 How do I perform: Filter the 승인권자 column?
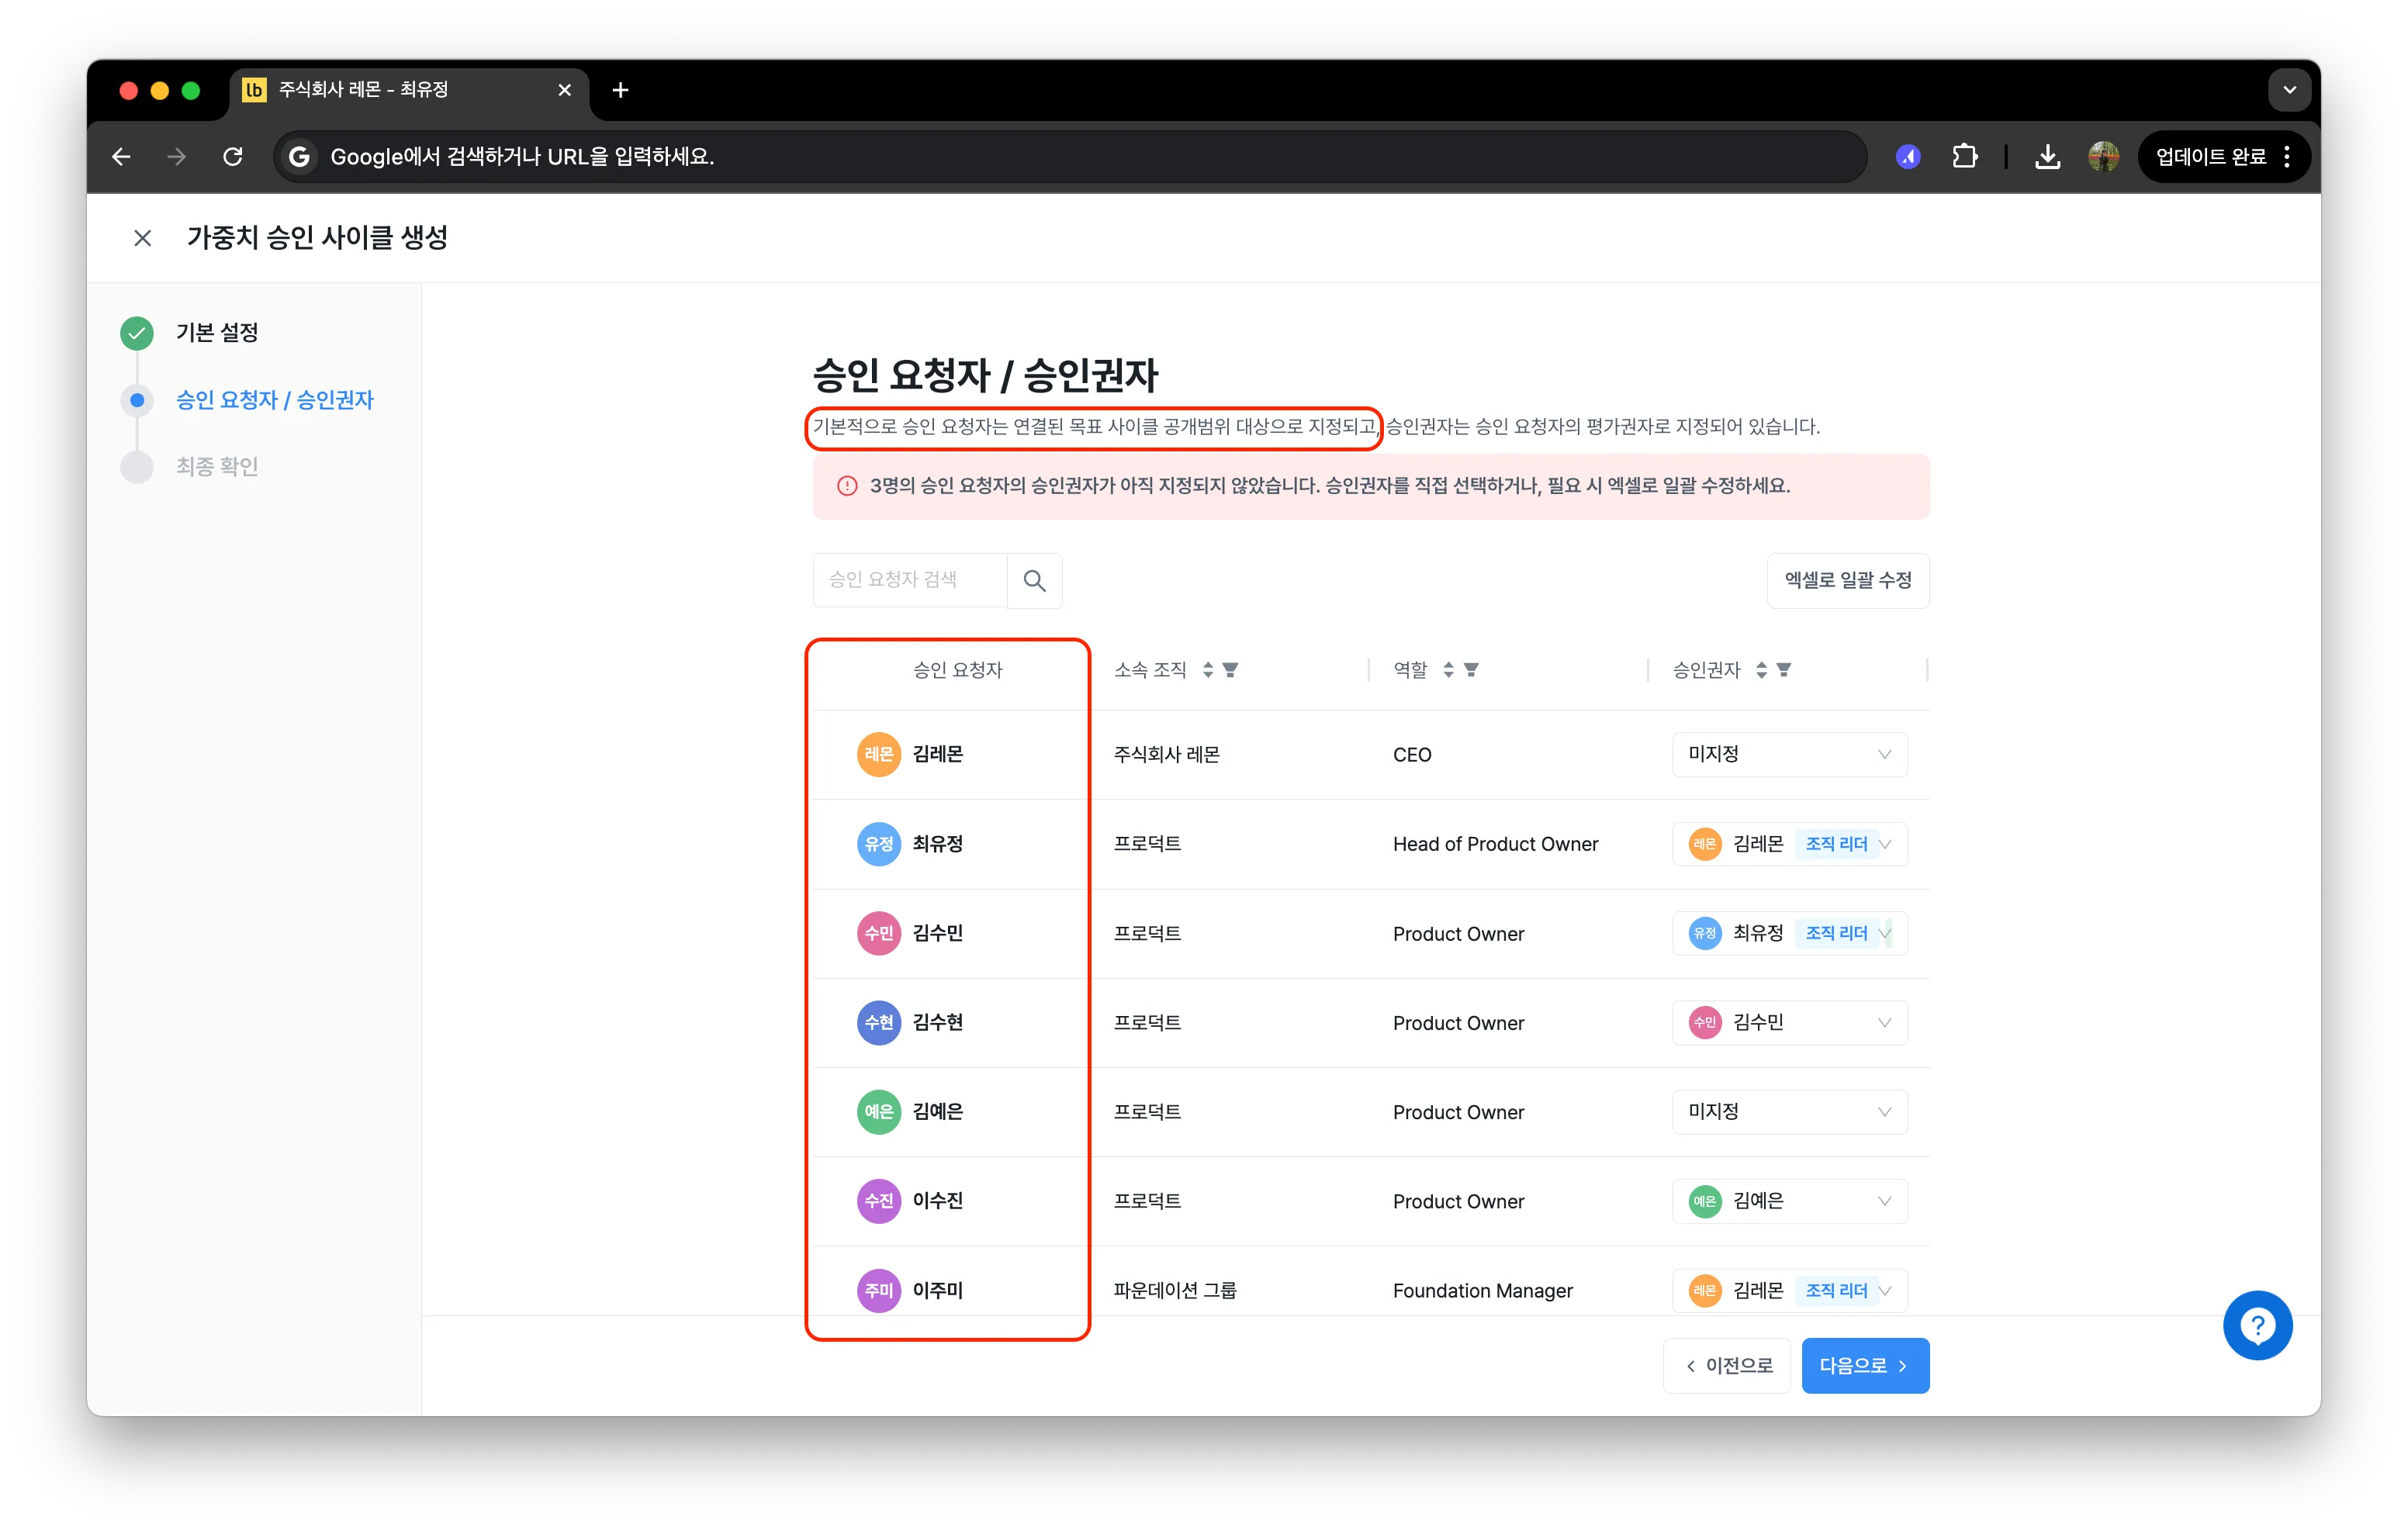click(1784, 670)
